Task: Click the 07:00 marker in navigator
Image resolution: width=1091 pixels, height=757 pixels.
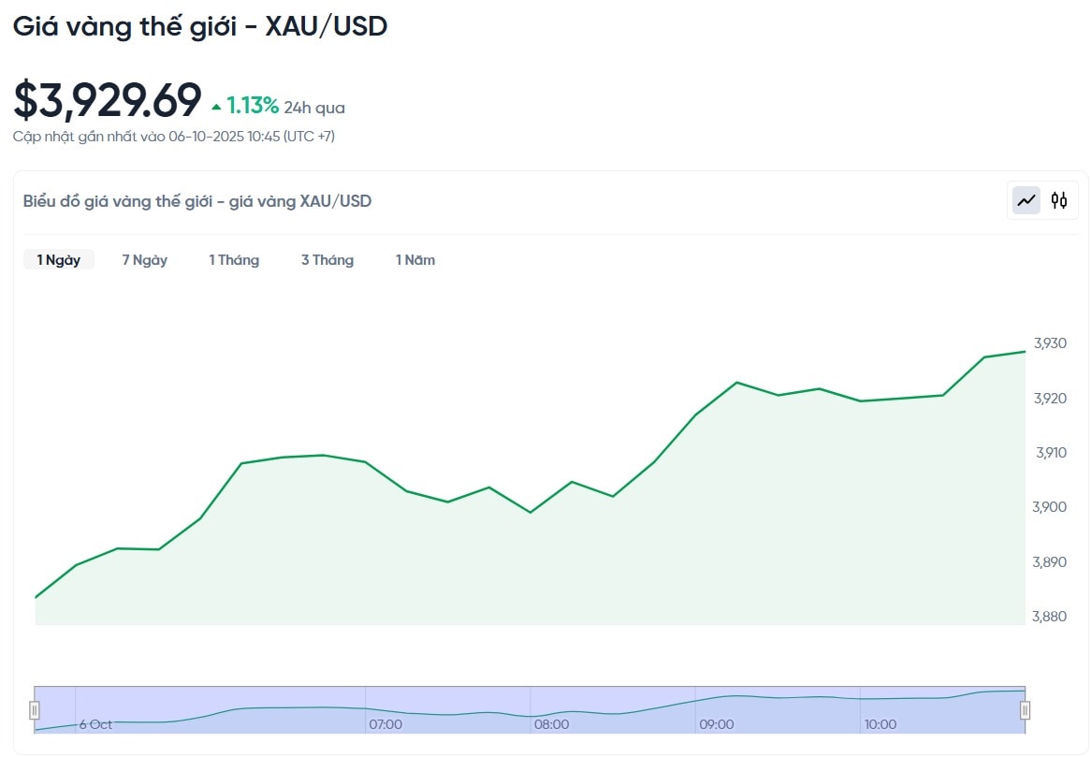Action: tap(385, 724)
